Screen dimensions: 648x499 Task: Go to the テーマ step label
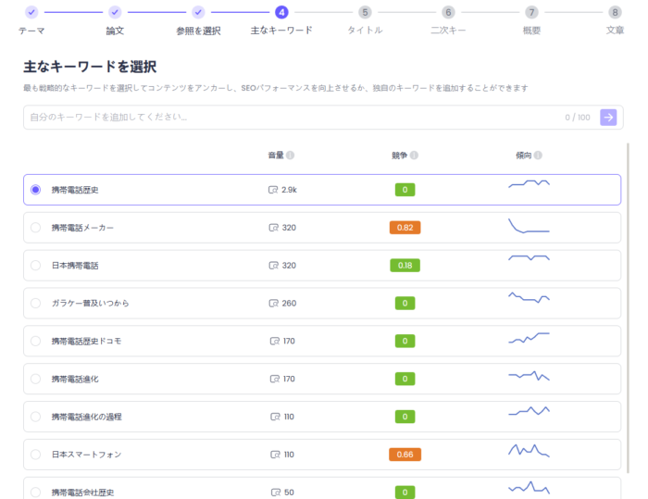[31, 31]
